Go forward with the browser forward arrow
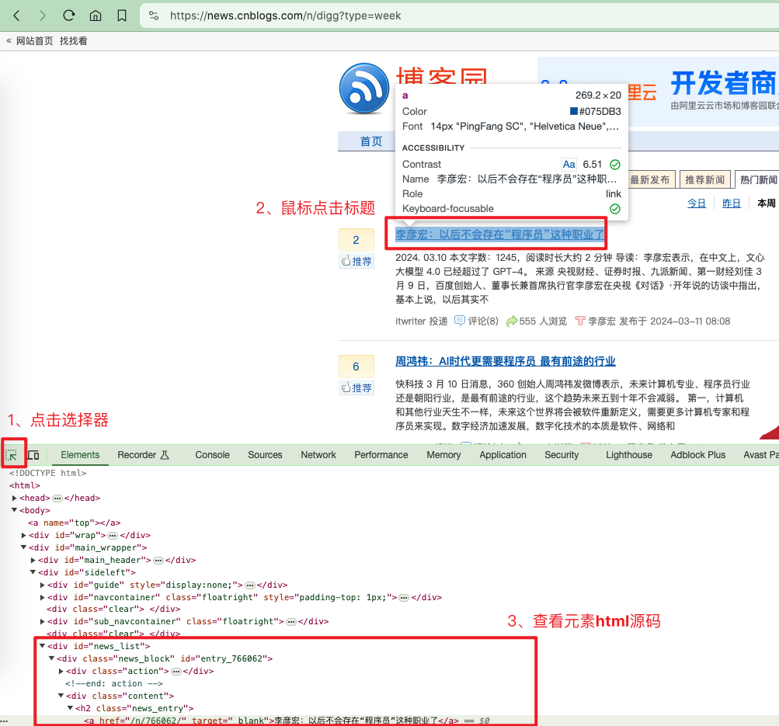 [x=42, y=16]
